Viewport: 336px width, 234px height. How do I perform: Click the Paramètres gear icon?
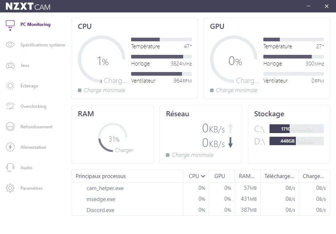pyautogui.click(x=10, y=188)
